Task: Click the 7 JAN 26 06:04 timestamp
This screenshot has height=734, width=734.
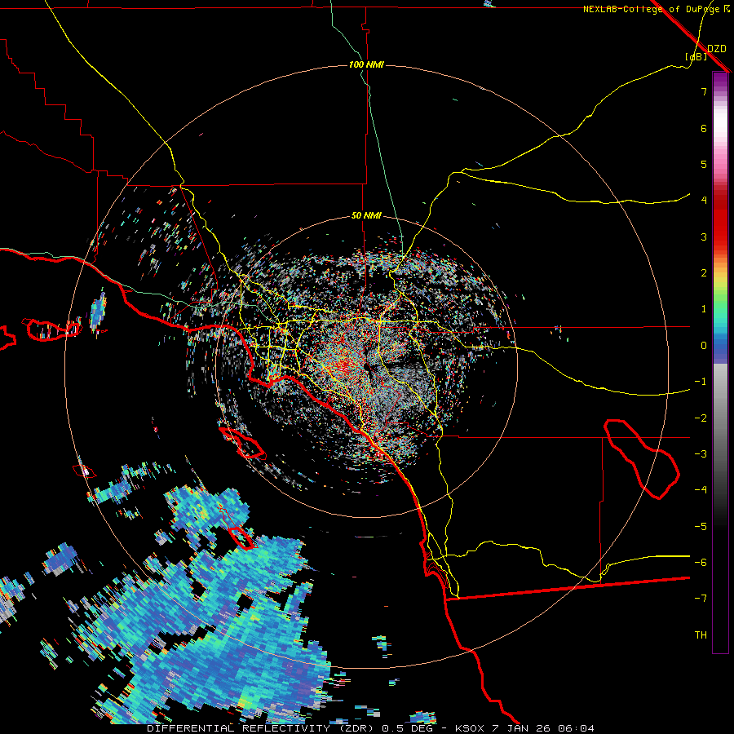Action: [544, 728]
